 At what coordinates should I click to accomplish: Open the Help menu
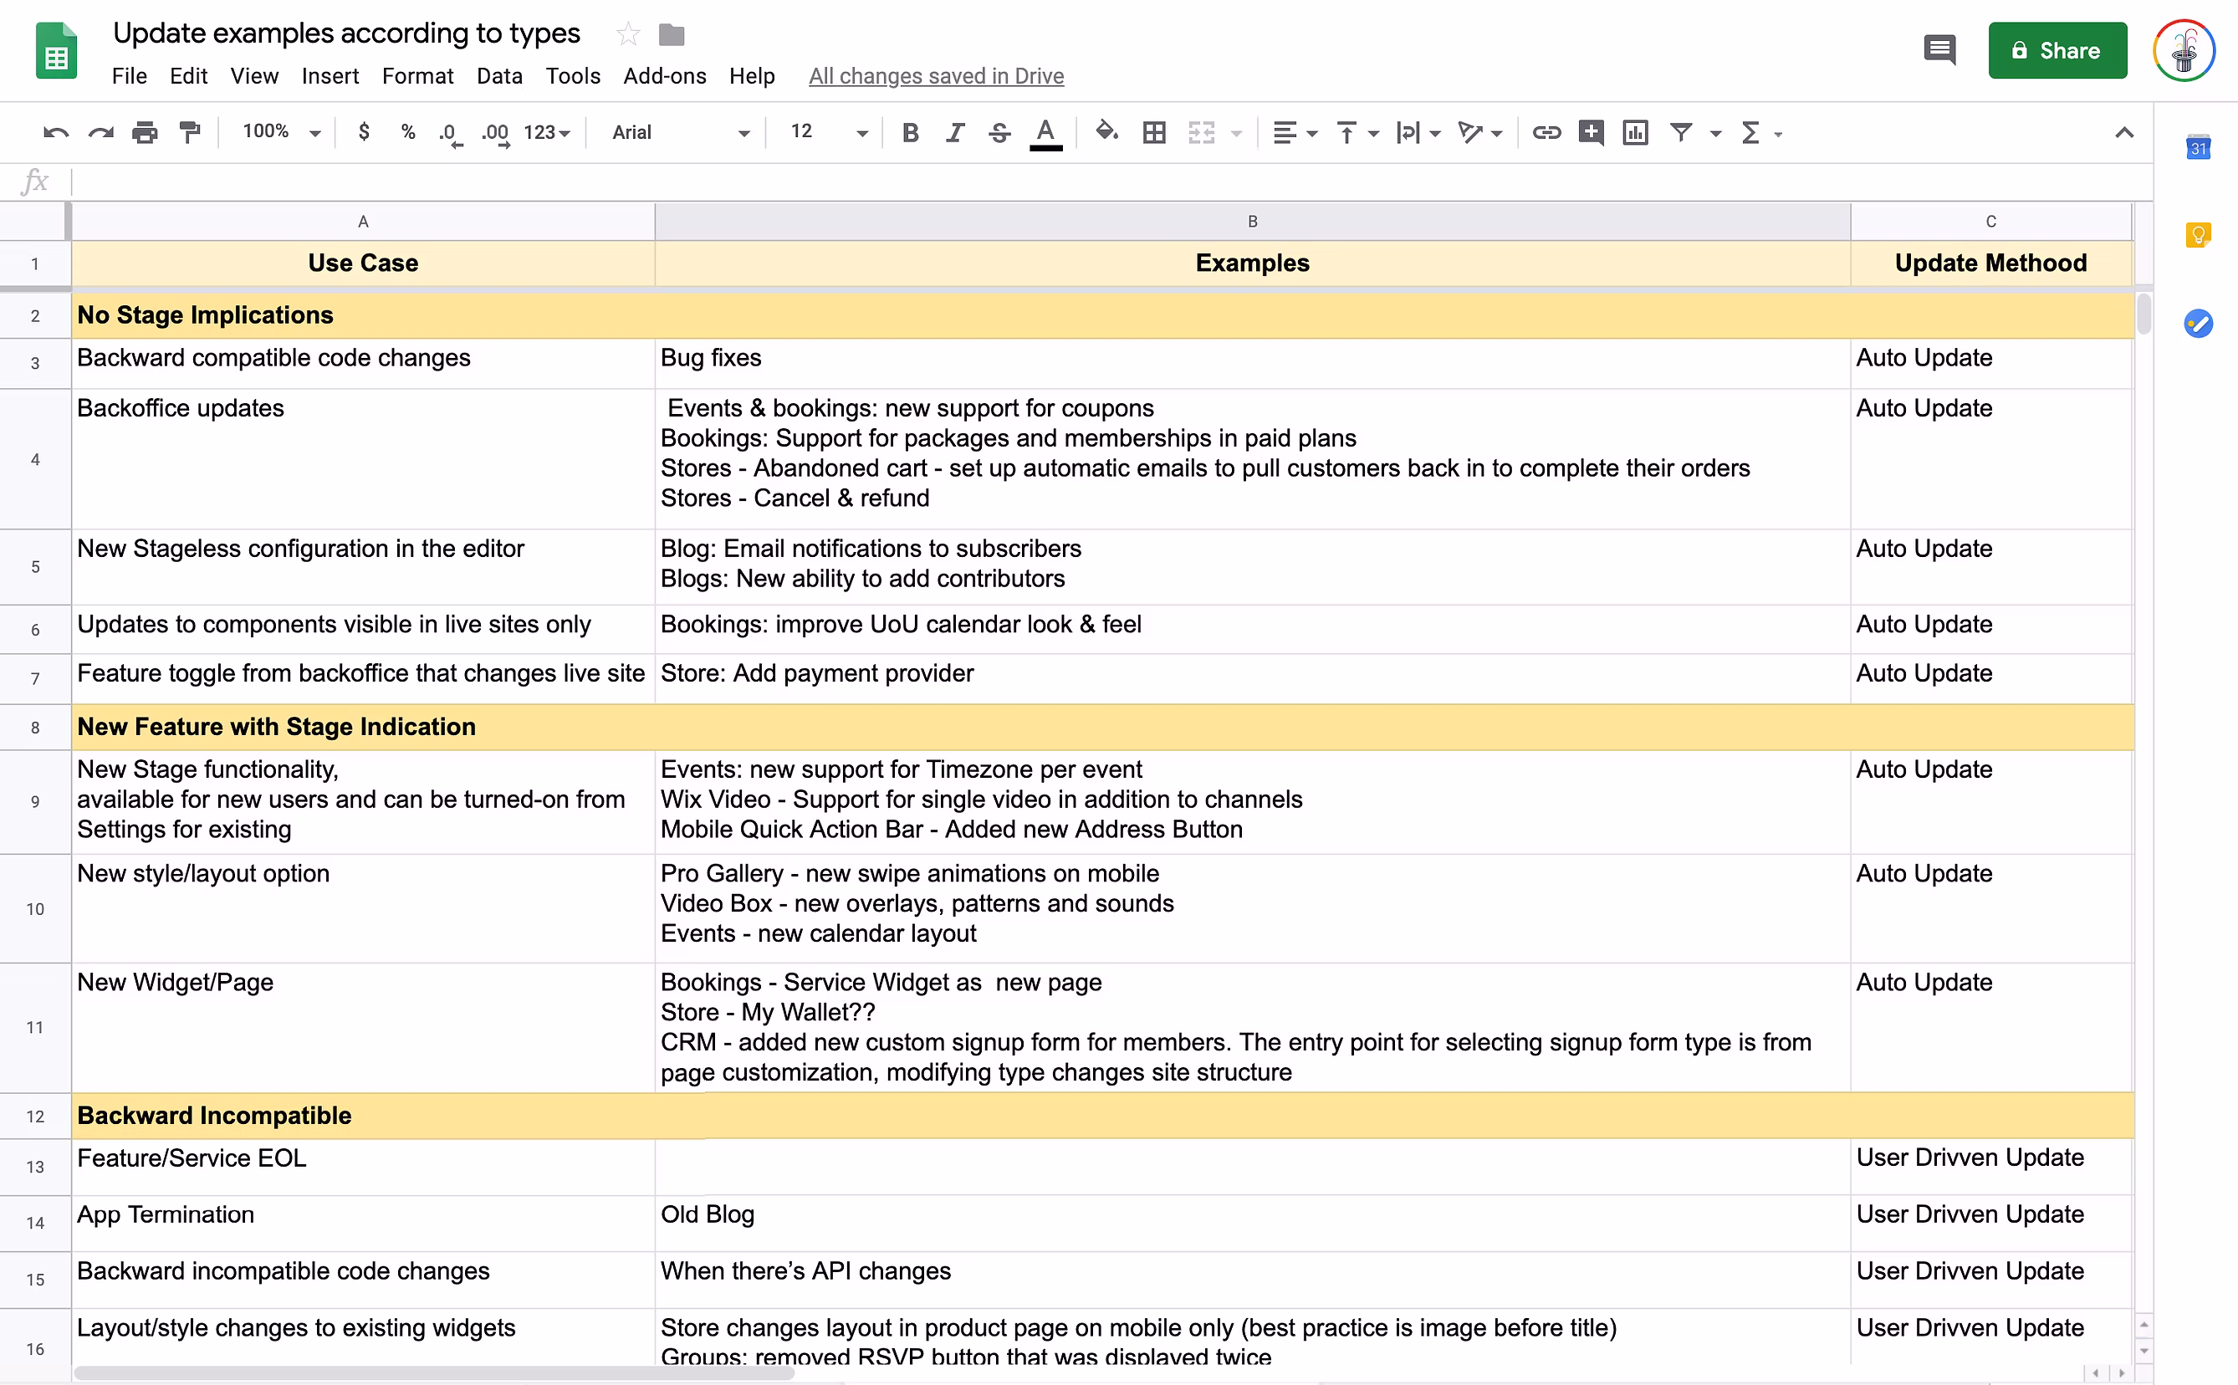(752, 76)
